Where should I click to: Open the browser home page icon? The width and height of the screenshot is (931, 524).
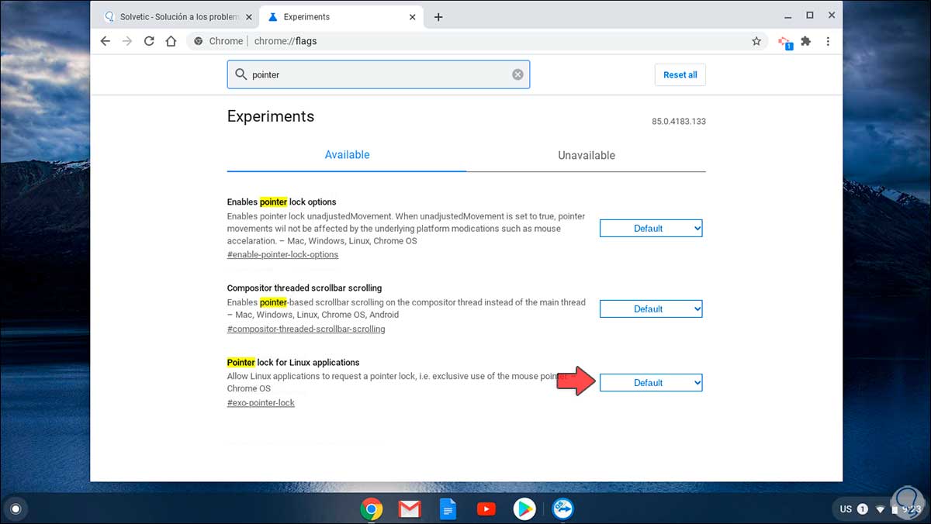coord(171,41)
